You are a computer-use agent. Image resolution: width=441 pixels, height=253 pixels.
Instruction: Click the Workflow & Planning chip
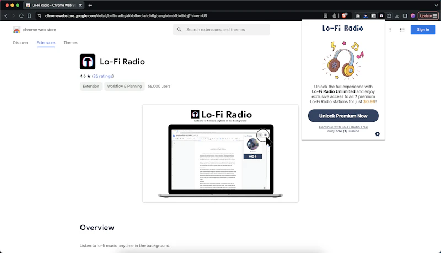(125, 87)
